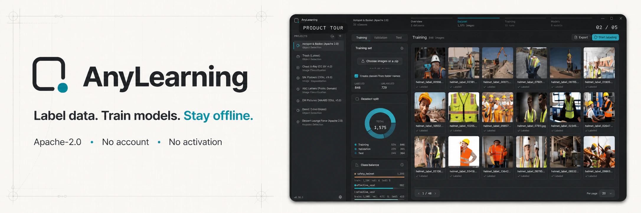The image size is (641, 213).
Task: Select Trash (Latest) project
Action: tap(319, 57)
